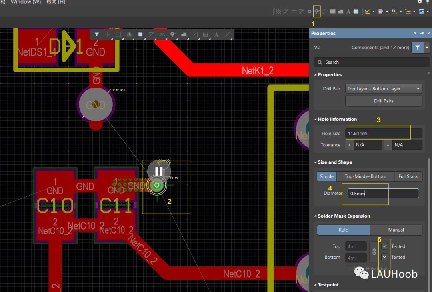The height and width of the screenshot is (292, 432).
Task: Click the Place Dimension icon in the main toolbar
Action: click(x=408, y=12)
